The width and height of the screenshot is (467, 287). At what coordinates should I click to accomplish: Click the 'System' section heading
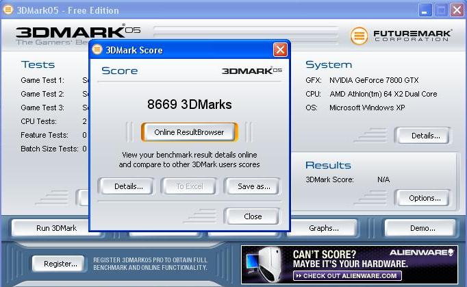click(x=329, y=64)
